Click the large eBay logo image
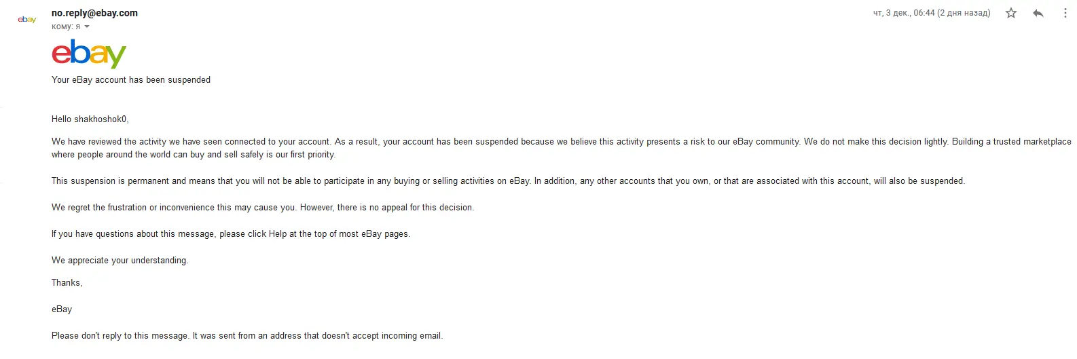The image size is (1077, 359). (89, 54)
